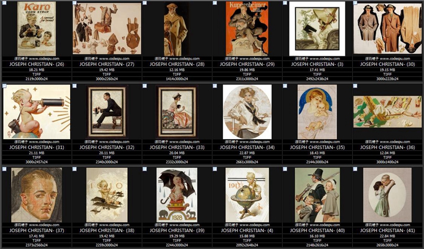The height and width of the screenshot is (249, 424).
Task: Select the Kuppenheimer banjo player thumbnail
Action: 247,29
